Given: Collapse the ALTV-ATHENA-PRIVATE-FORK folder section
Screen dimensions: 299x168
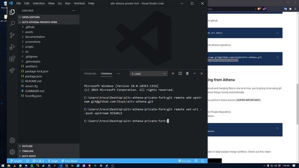Looking at the screenshot, I should click(49, 22).
